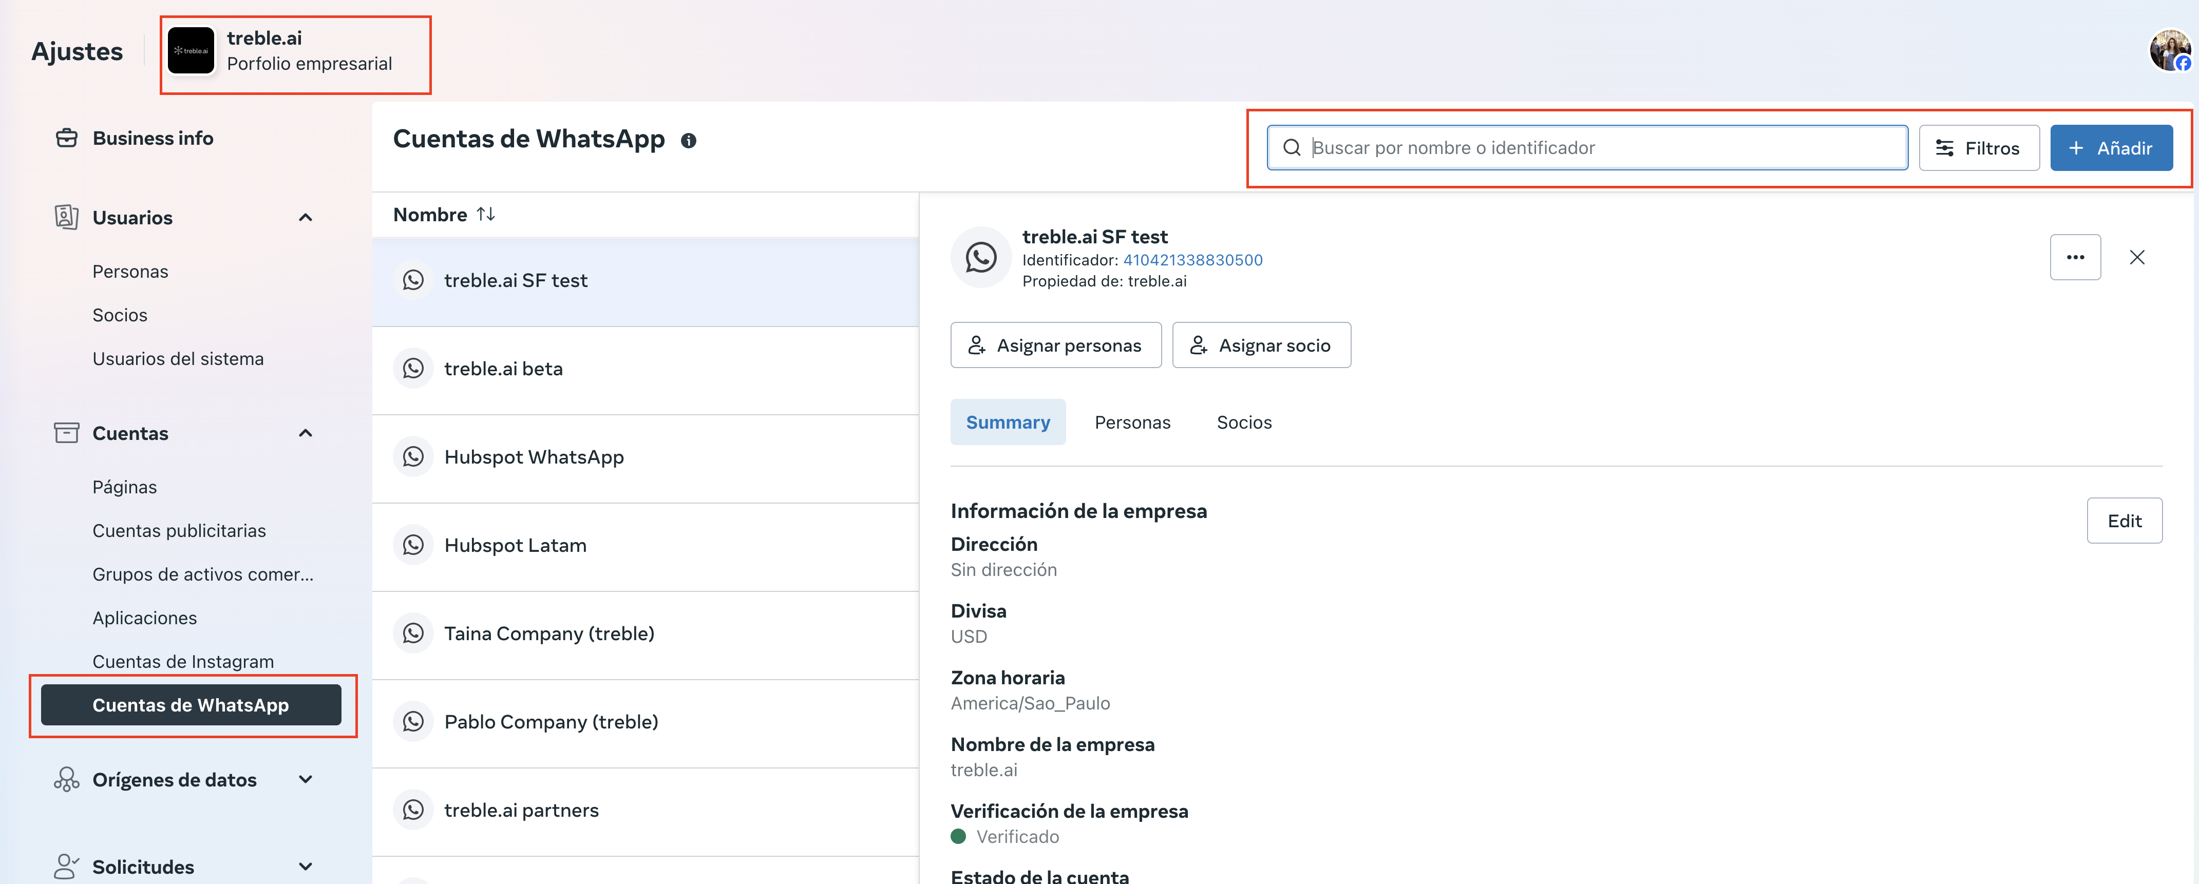Click the Añadir button
This screenshot has width=2199, height=884.
(x=2111, y=148)
